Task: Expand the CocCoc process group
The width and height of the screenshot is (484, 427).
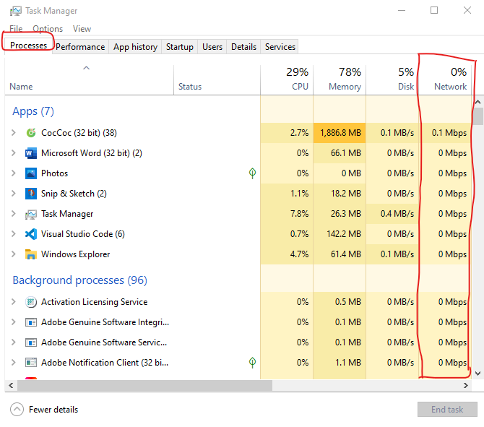Action: (x=13, y=133)
